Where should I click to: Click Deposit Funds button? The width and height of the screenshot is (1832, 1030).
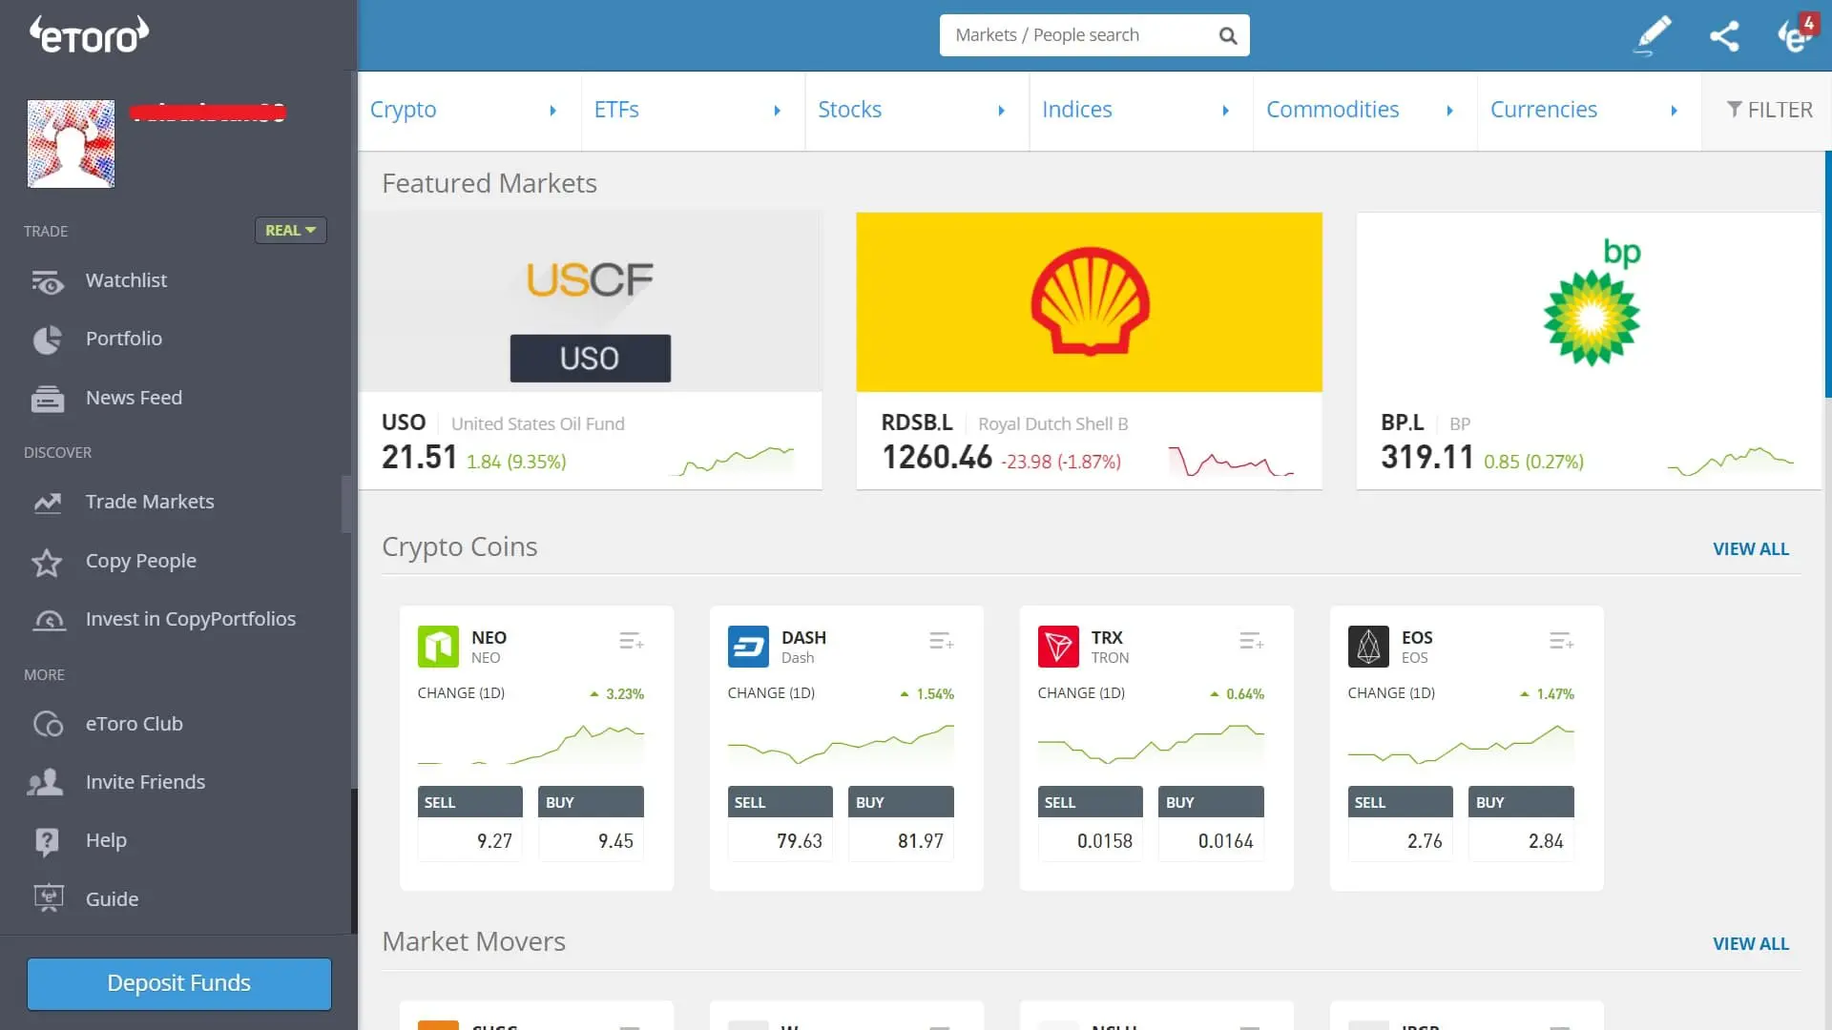pos(179,984)
